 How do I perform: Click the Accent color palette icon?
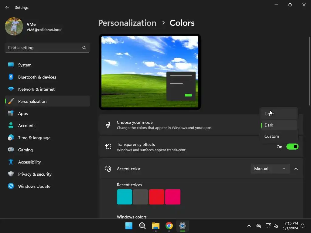click(x=108, y=169)
